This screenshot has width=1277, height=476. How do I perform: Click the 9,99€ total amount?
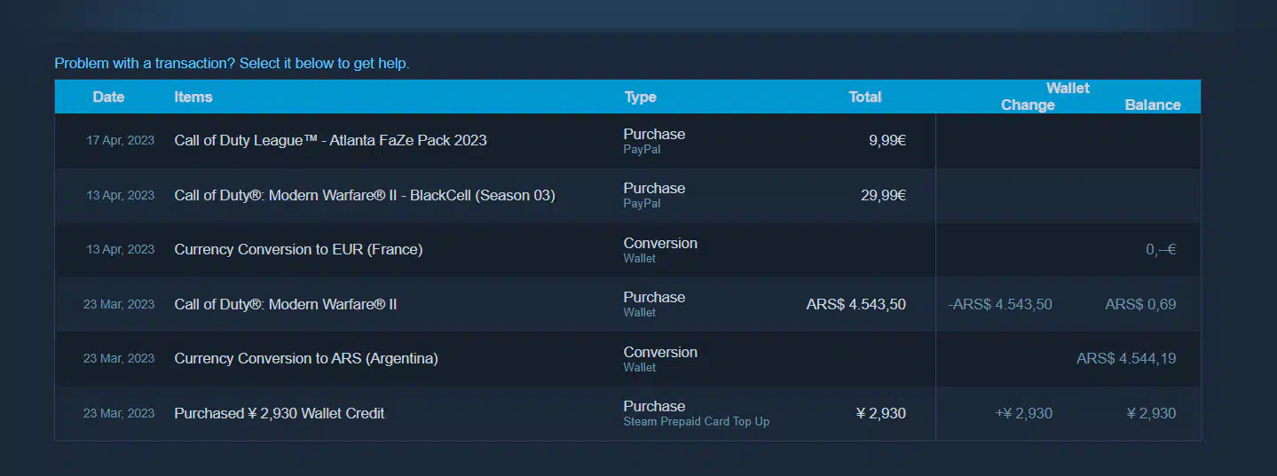[x=887, y=140]
